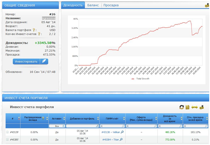Click the 193.13% drawdown cell

point(195,132)
